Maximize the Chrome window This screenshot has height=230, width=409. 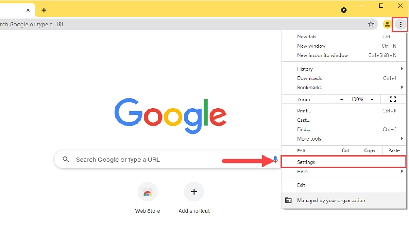tap(381, 6)
